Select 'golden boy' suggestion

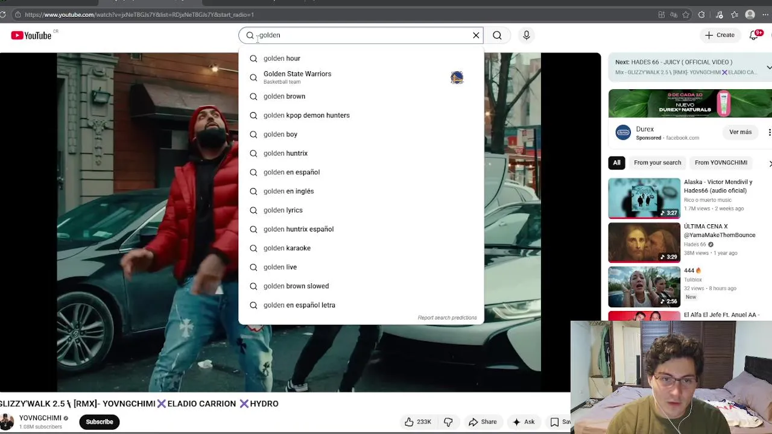pyautogui.click(x=361, y=134)
